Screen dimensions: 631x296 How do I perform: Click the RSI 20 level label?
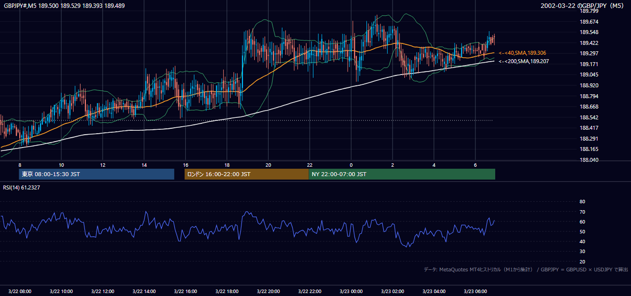click(582, 261)
